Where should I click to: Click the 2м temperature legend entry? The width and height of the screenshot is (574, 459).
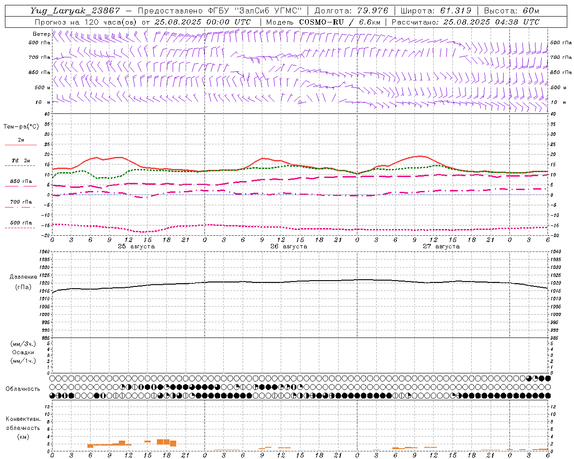tap(21, 140)
